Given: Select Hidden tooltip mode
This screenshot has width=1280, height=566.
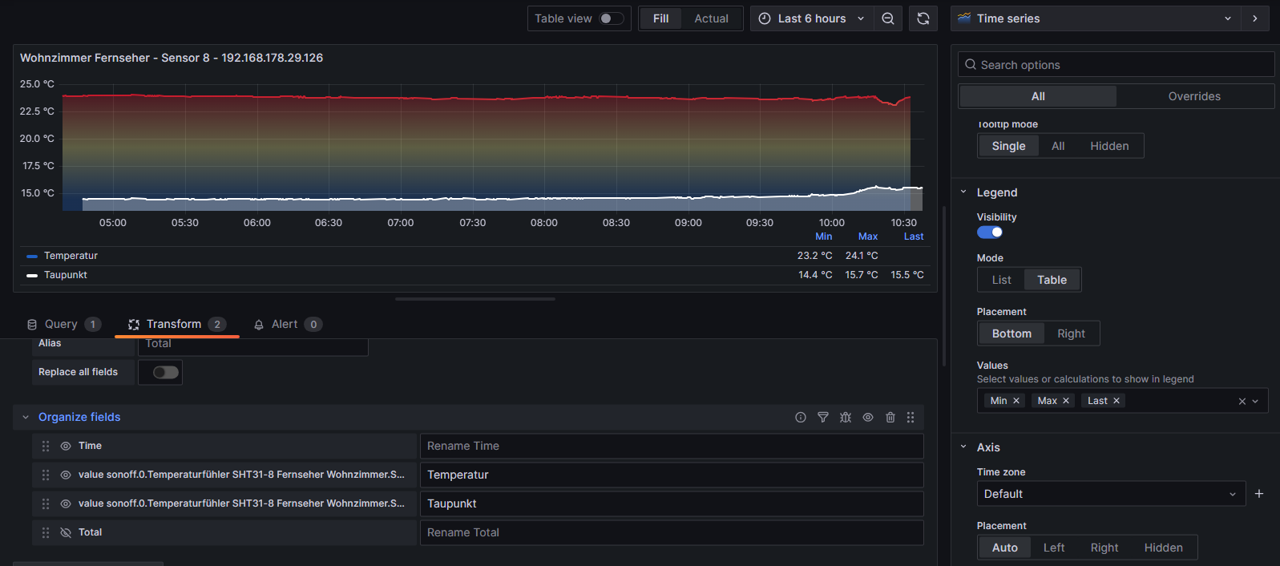Looking at the screenshot, I should [1109, 146].
